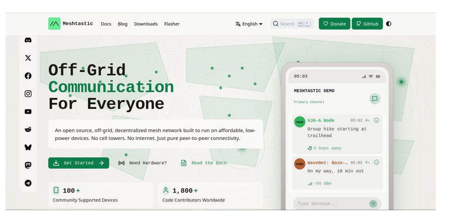Click the "On my way, 10 min out" message
The width and height of the screenshot is (449, 222).
click(336, 171)
